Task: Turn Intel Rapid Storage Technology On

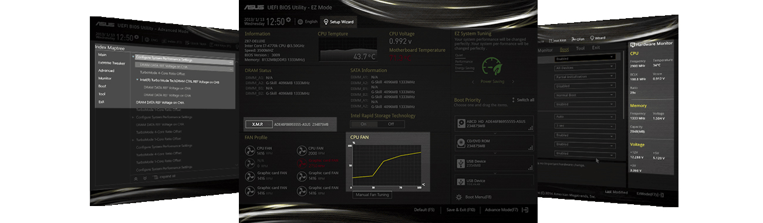Action: pos(363,124)
